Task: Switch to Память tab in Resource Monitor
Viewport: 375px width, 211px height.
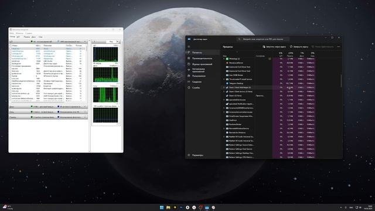Action: point(26,37)
